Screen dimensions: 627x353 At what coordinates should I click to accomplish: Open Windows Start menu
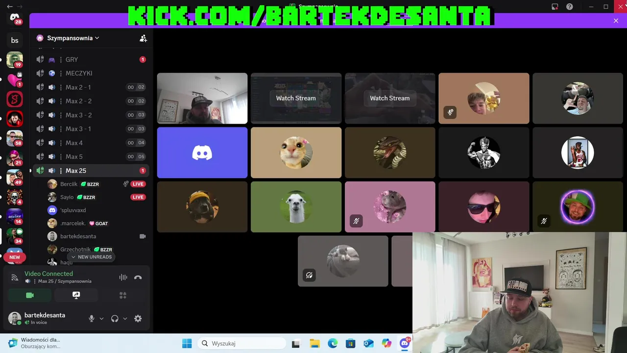pyautogui.click(x=187, y=343)
